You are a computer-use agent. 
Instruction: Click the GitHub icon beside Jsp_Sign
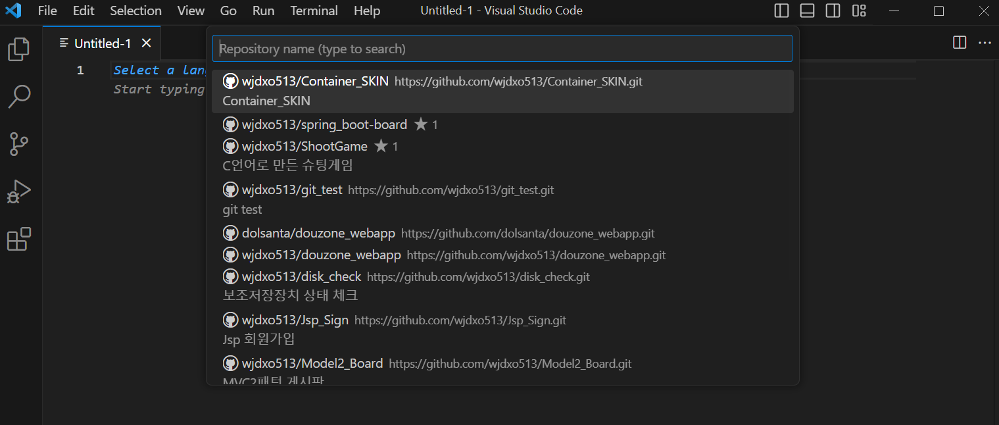(230, 320)
